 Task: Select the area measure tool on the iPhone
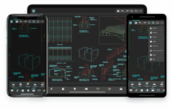[x=21, y=85]
